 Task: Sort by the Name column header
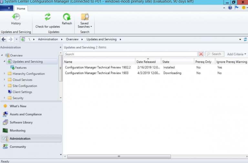99,62
